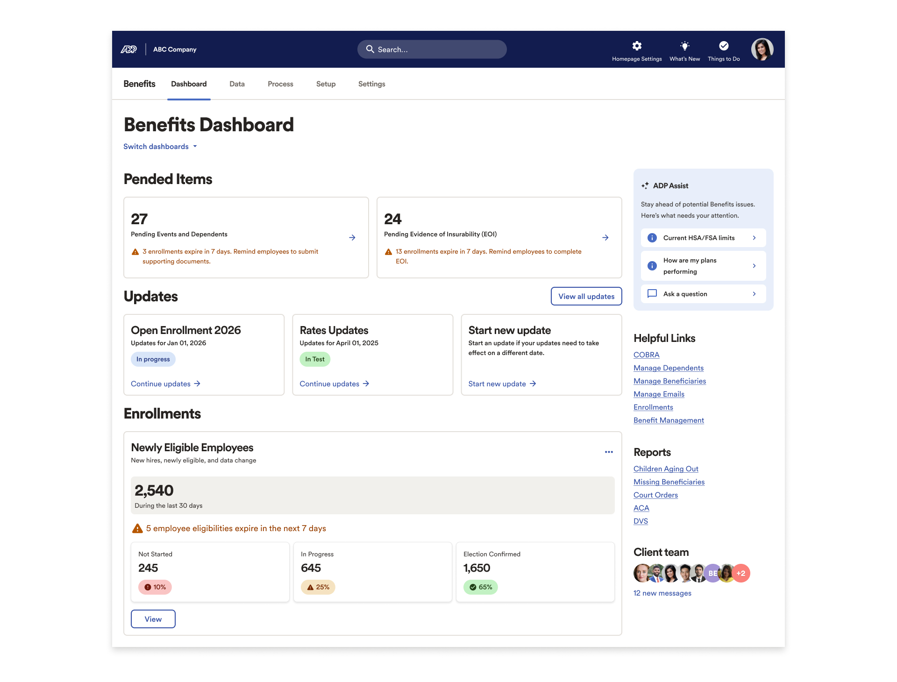Click the search magnifying glass icon
The image size is (897, 682).
[370, 49]
